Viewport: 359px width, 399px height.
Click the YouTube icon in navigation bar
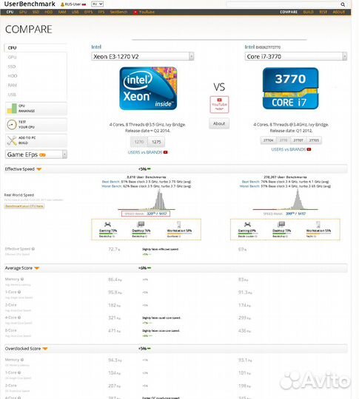135,12
